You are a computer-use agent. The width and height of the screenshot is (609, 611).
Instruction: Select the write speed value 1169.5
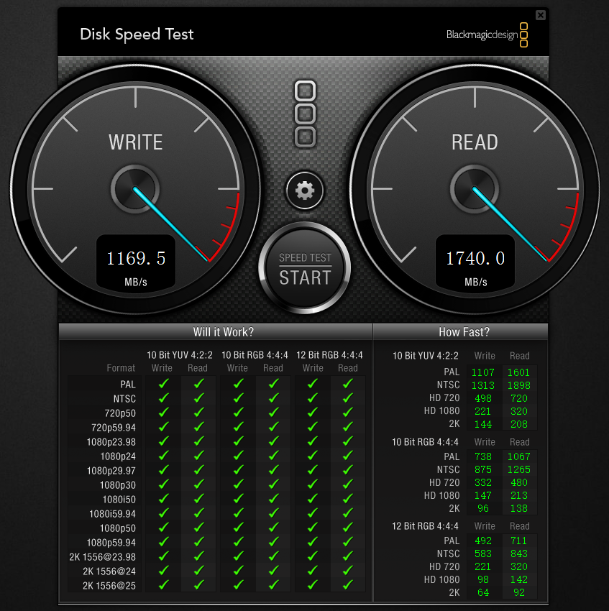136,258
